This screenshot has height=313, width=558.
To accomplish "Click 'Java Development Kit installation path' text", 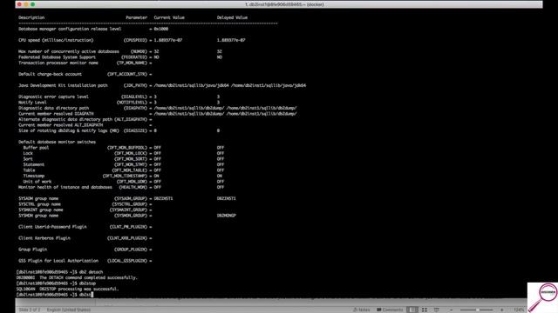I will 63,85.
